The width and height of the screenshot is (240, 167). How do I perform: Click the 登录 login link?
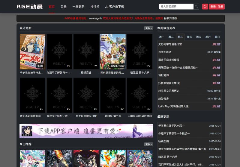click(213, 7)
